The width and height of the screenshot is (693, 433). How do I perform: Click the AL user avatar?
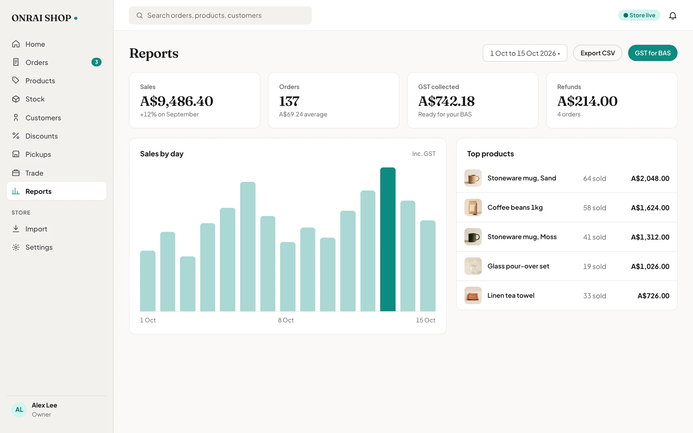[x=19, y=410]
